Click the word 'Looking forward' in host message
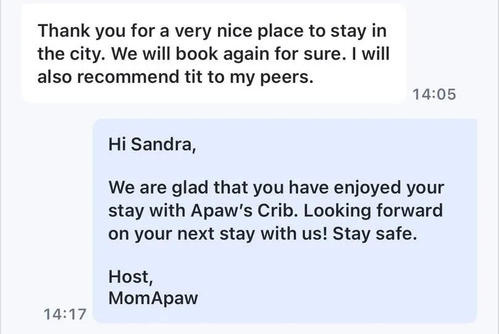The image size is (499, 334). (x=373, y=211)
